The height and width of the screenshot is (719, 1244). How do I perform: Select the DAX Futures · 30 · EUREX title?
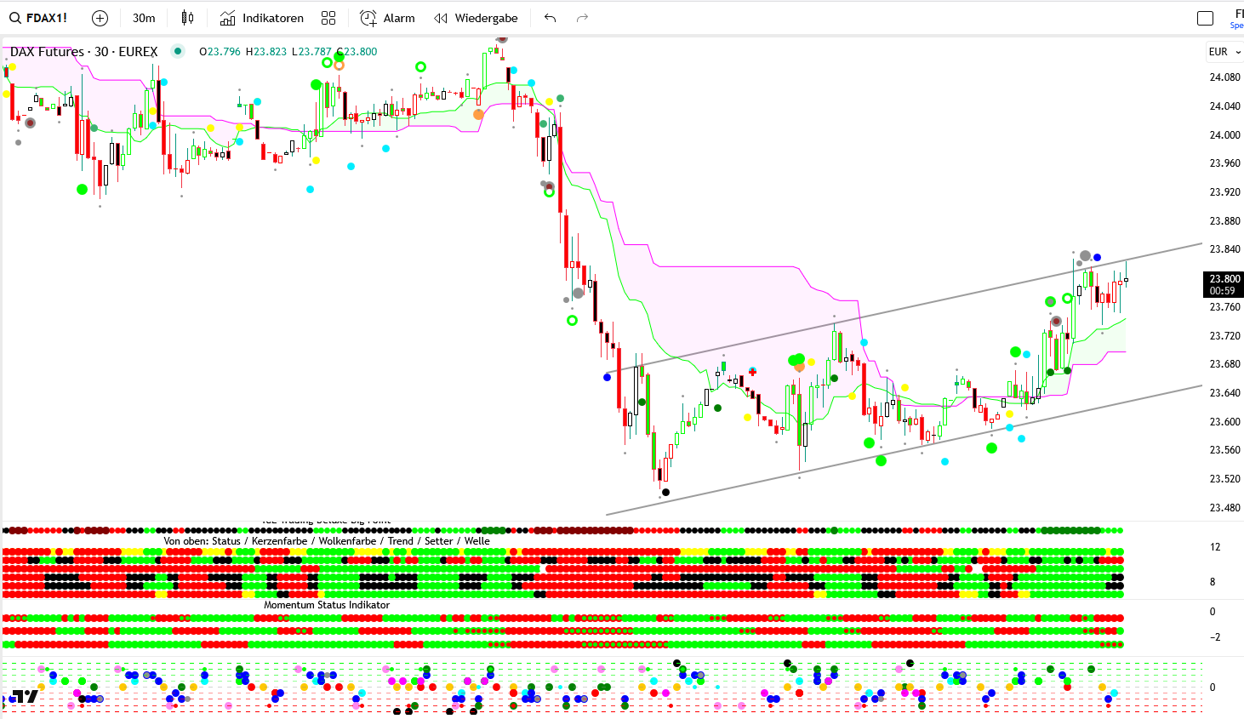tap(83, 52)
